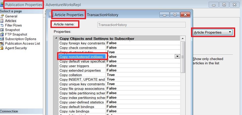Click the Connection section header
This screenshot has height=115, width=242.
click(x=21, y=111)
